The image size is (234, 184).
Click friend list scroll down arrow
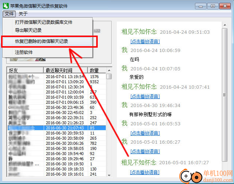109,175
